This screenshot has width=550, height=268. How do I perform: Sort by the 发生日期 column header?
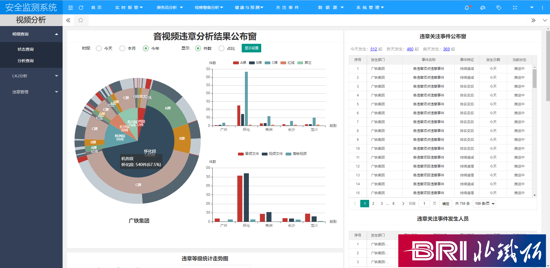(493, 60)
